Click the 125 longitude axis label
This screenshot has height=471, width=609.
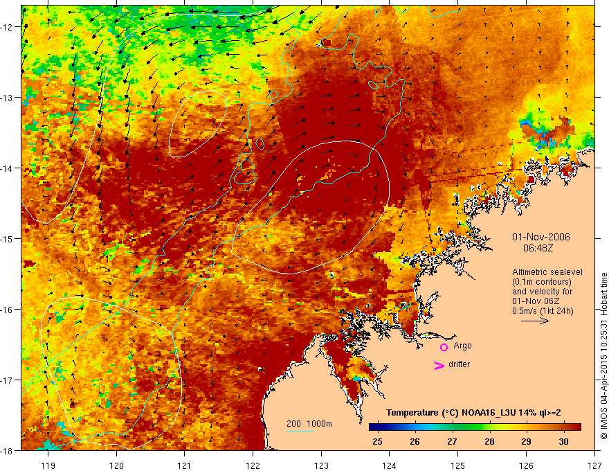458,465
